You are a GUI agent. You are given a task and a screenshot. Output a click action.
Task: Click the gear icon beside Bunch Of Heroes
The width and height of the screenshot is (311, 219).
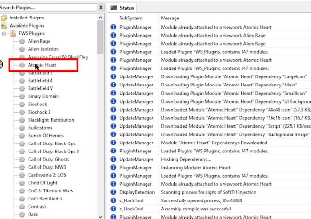[x=22, y=135]
